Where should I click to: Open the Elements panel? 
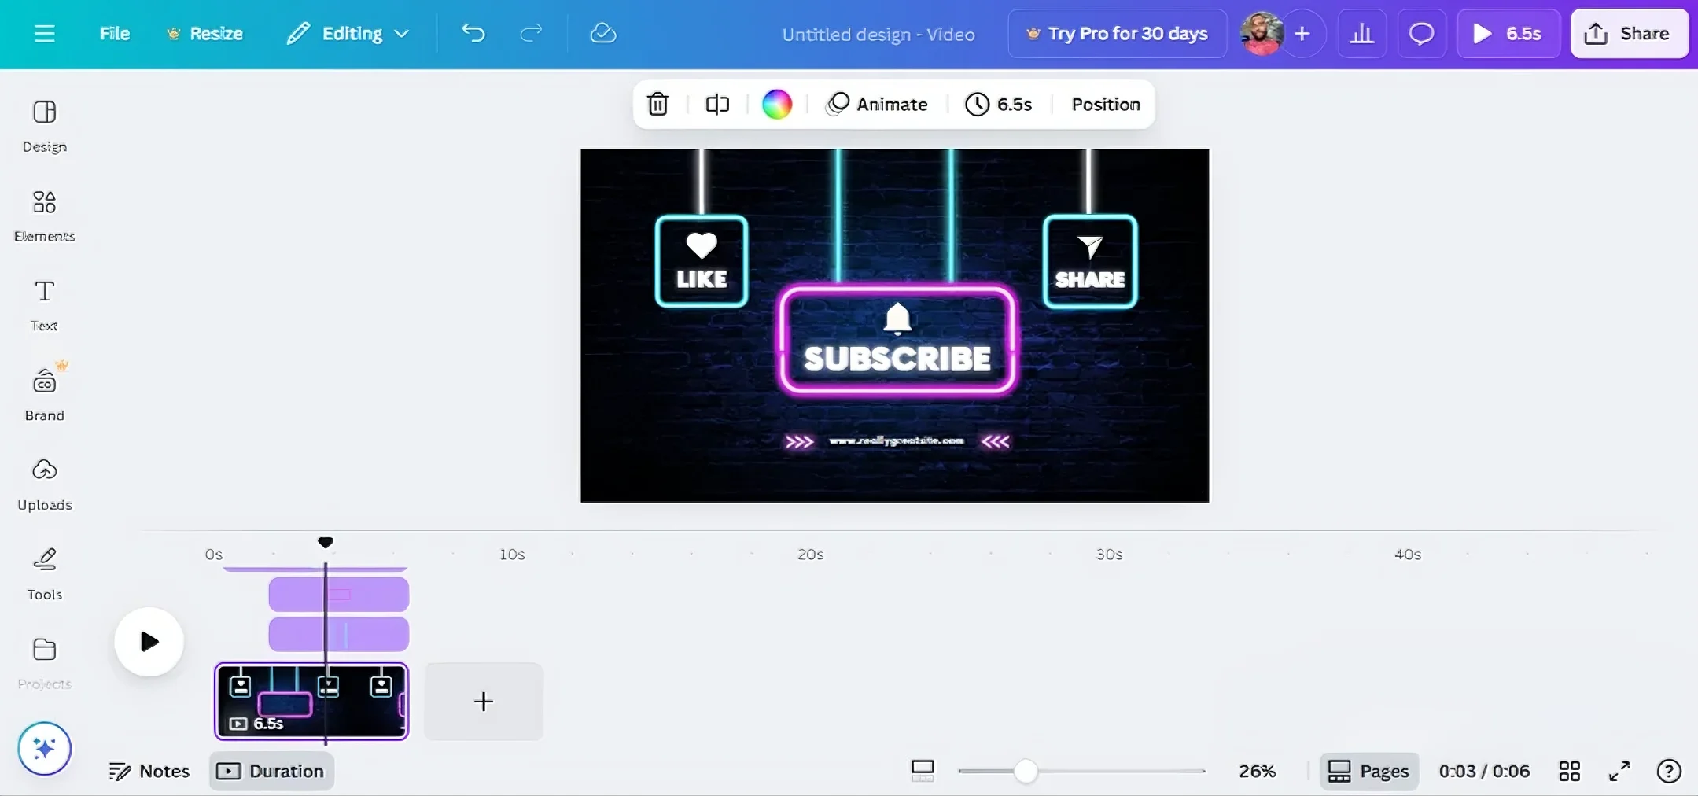click(x=44, y=214)
